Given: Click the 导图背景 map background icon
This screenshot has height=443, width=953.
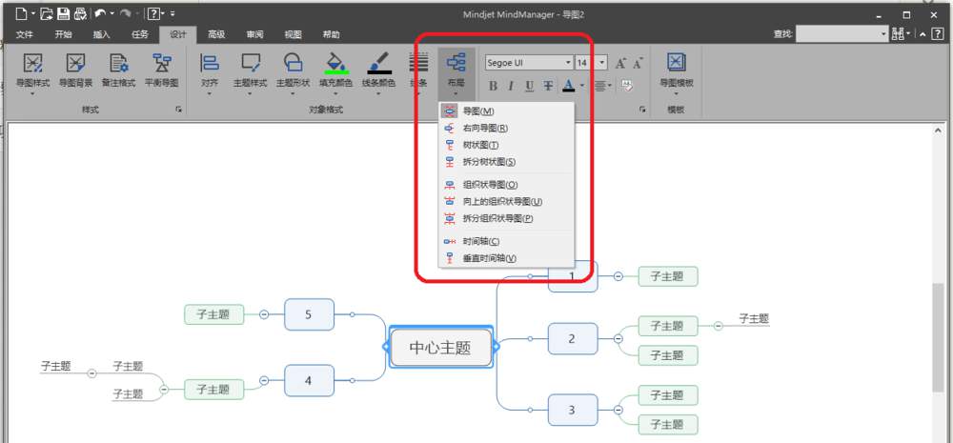Looking at the screenshot, I should 75,63.
